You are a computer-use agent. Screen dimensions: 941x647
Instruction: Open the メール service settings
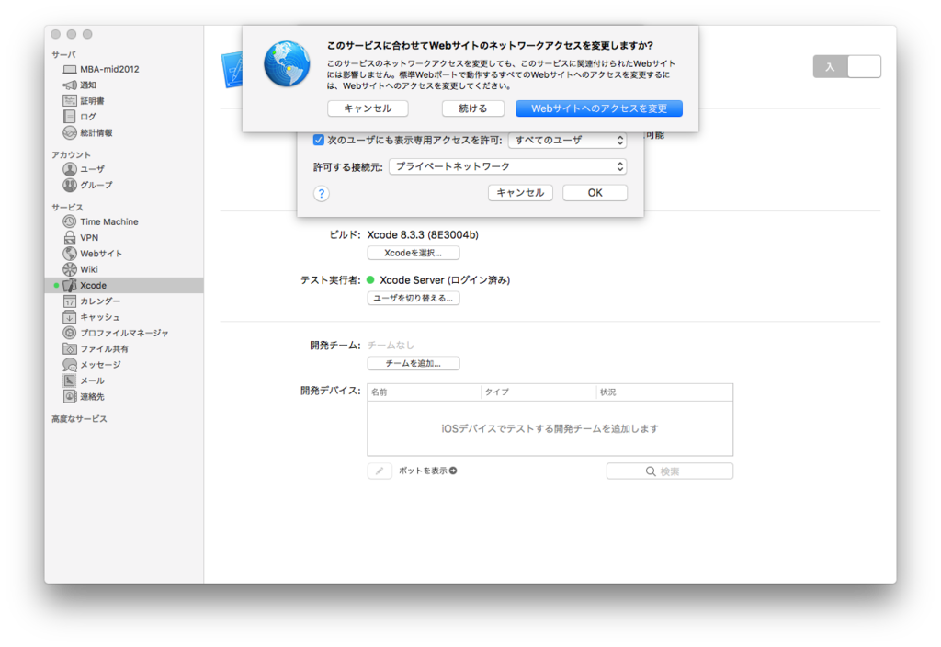[85, 380]
